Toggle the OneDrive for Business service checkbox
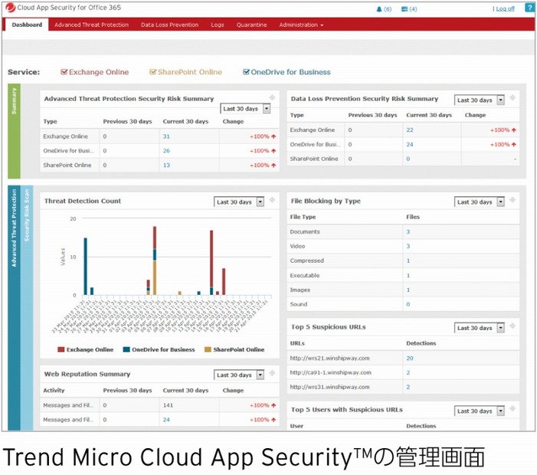The height and width of the screenshot is (475, 537). point(246,72)
